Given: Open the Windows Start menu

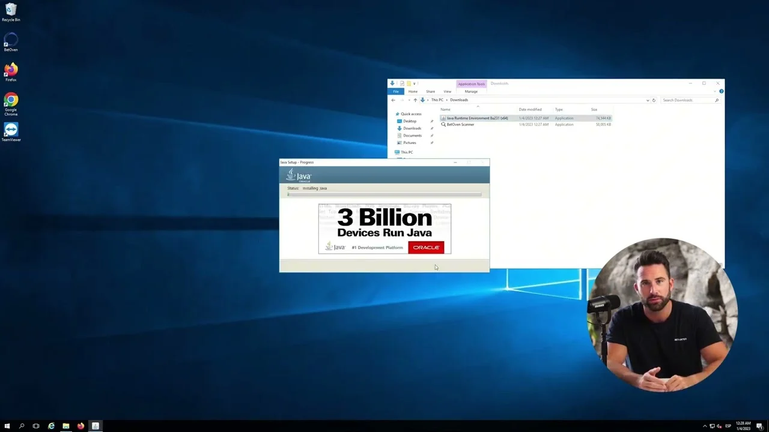Looking at the screenshot, I should point(7,426).
